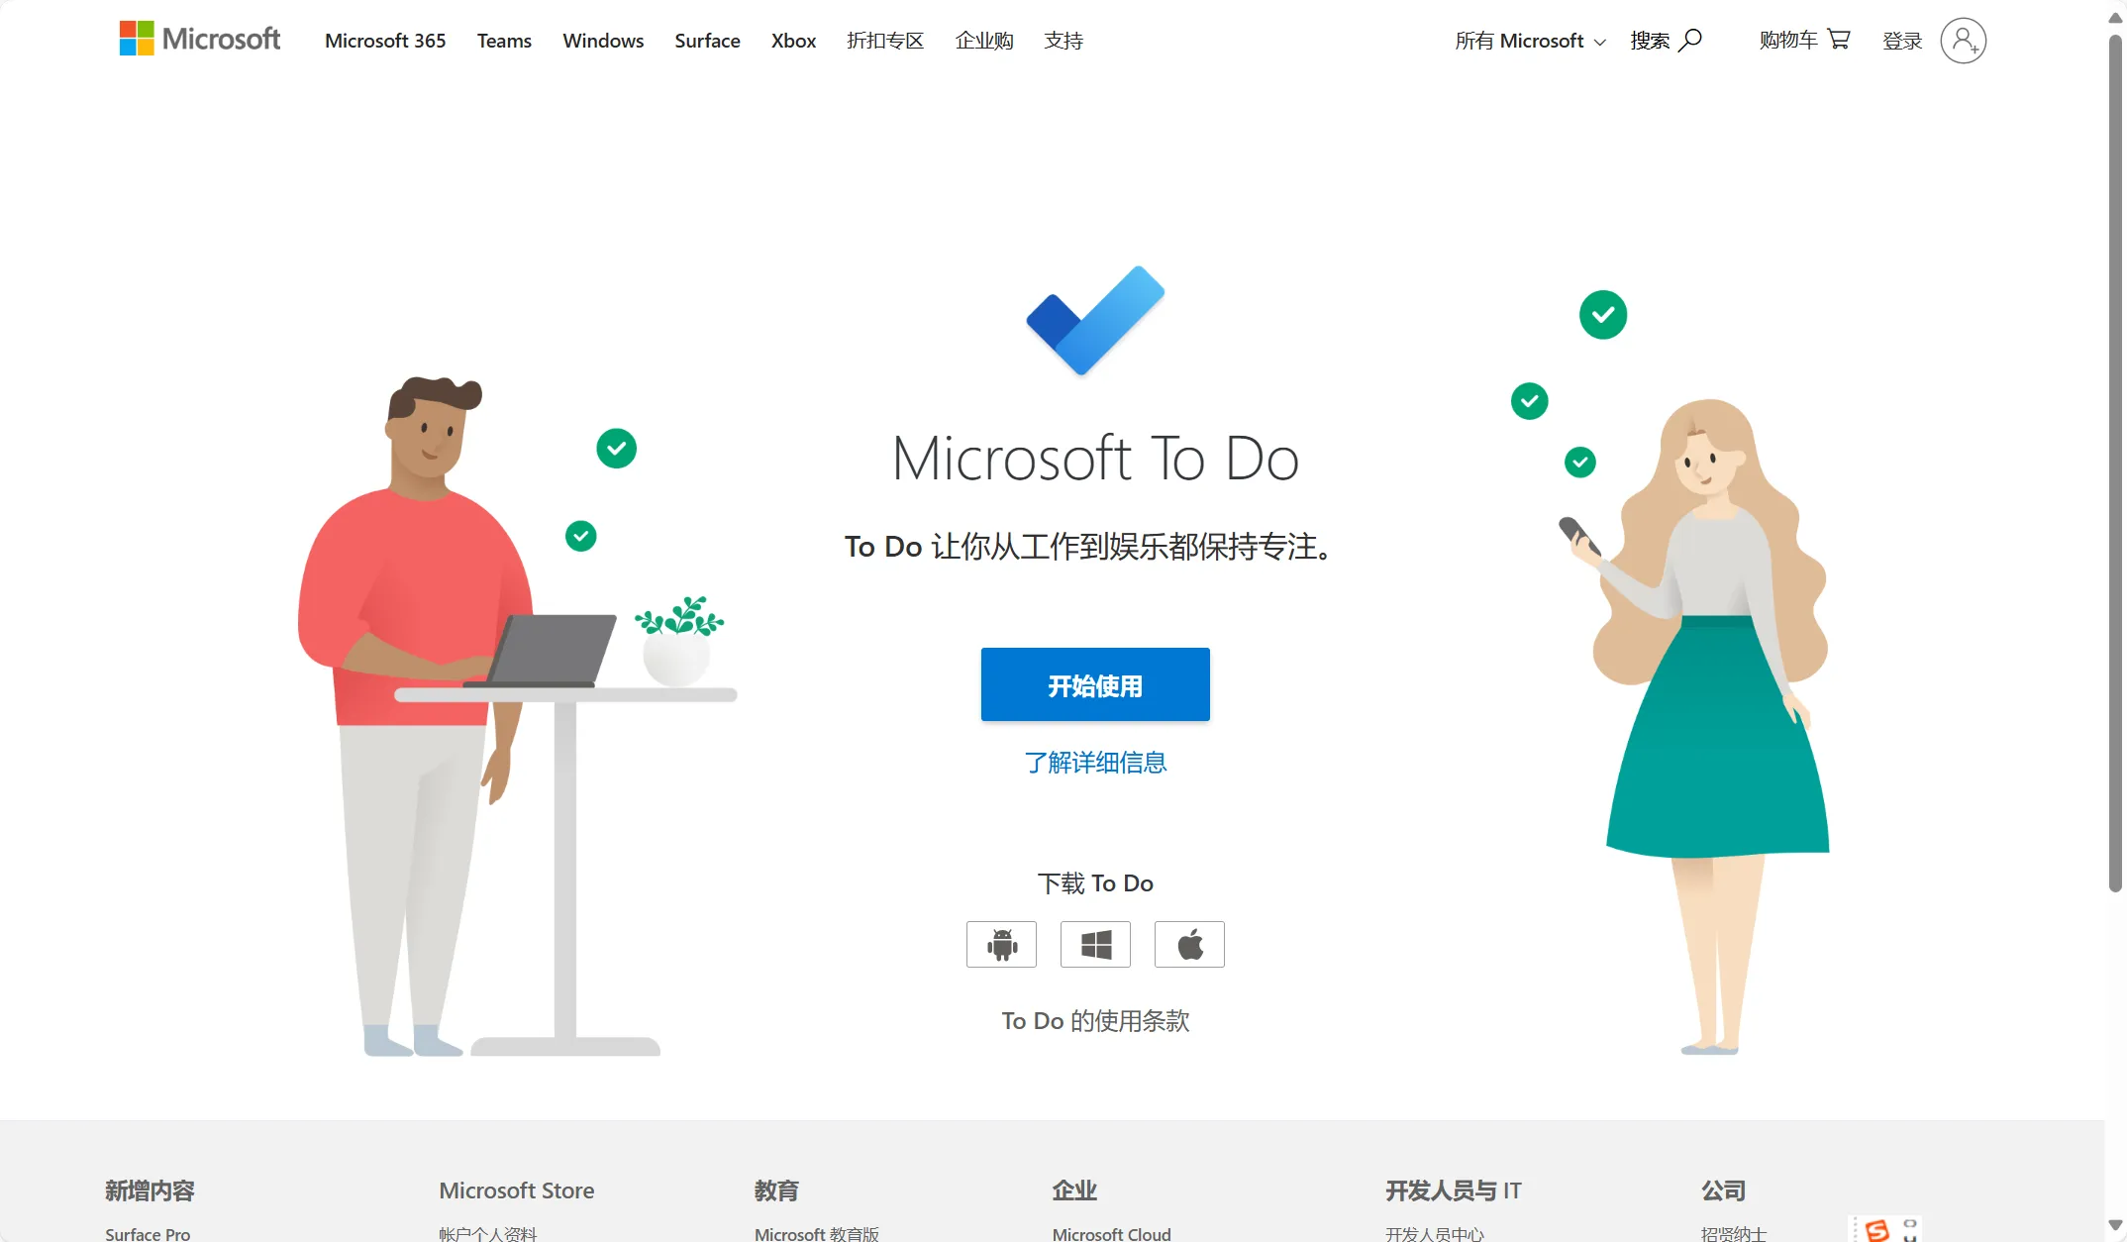
Task: Click the 了解详细信息 link
Action: click(x=1095, y=762)
